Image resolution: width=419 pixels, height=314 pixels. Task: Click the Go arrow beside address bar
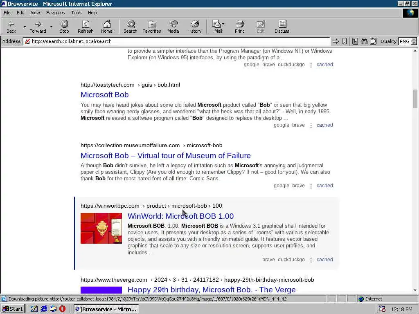pyautogui.click(x=336, y=41)
